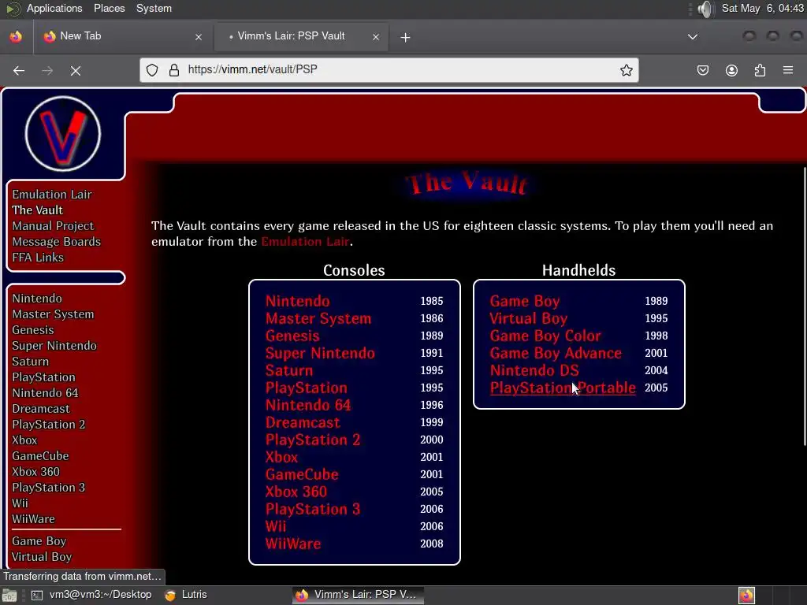The width and height of the screenshot is (807, 605).
Task: Click the page vertical scrollbar
Action: (804, 306)
